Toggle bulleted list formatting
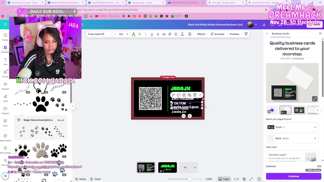The image size is (324, 182). 176,34
